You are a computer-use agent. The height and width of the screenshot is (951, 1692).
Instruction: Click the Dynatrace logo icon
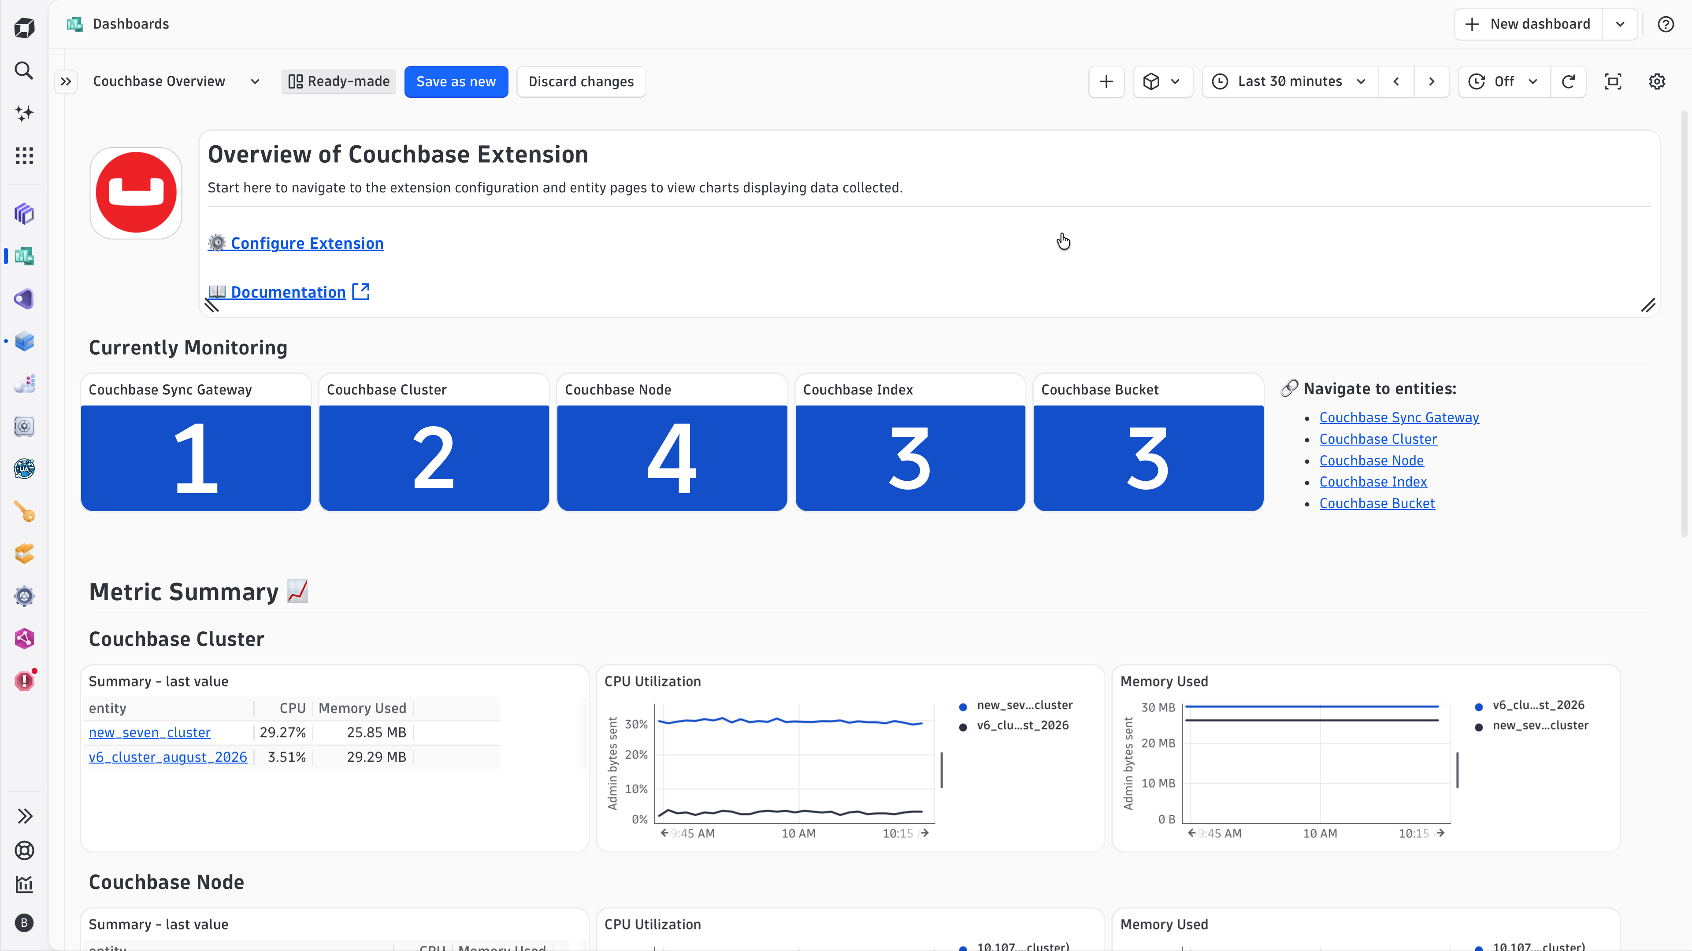24,28
